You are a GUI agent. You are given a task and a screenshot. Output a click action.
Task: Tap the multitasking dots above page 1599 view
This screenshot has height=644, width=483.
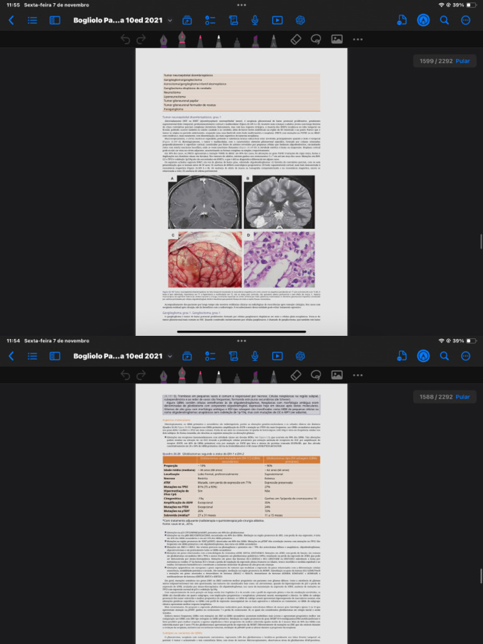(241, 5)
